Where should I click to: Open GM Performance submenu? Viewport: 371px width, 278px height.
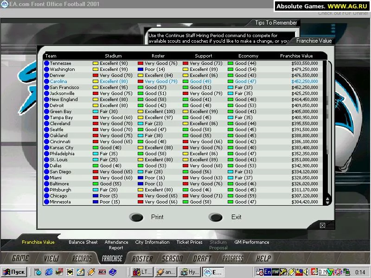point(252,242)
